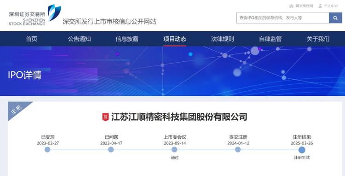Select the 上市委会议 timeline node
Viewport: 345px width, 176px height.
pos(174,150)
